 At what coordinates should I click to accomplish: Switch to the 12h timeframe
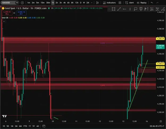click(x=77, y=3)
